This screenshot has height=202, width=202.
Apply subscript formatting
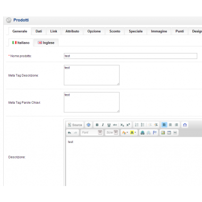click(x=122, y=125)
